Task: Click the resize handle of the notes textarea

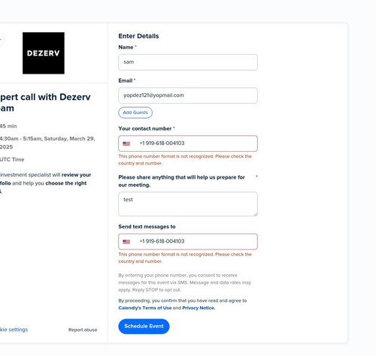Action: pos(256,214)
